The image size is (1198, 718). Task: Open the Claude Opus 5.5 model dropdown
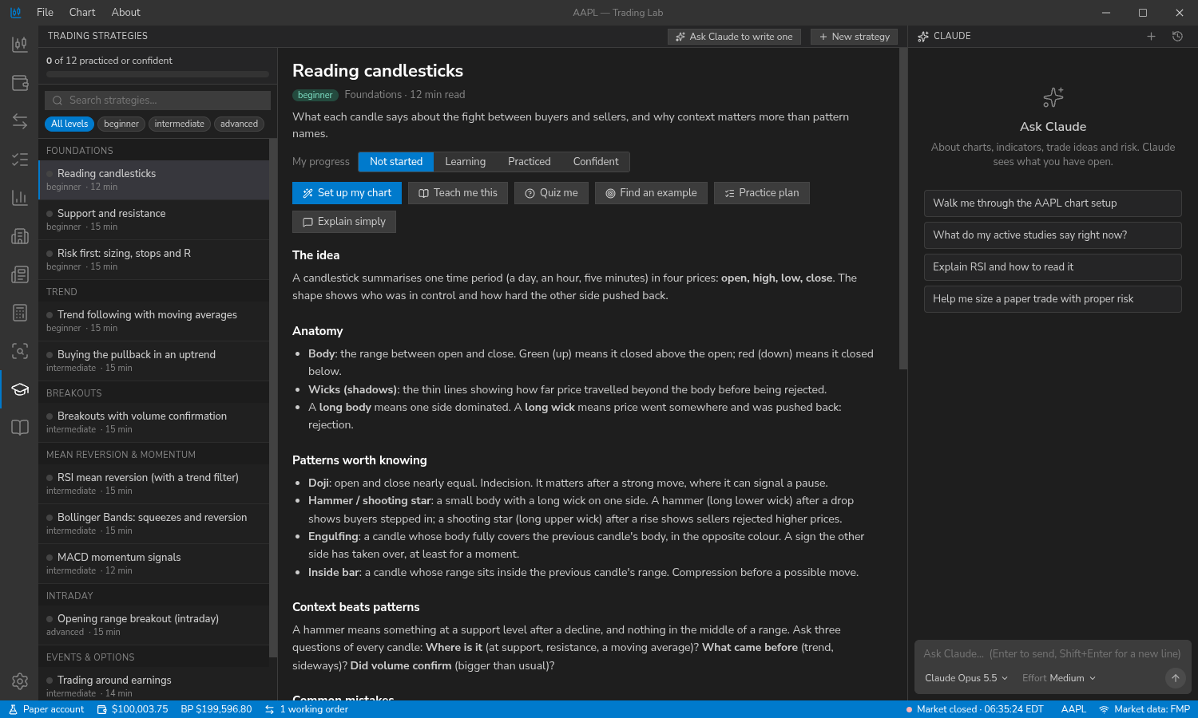click(x=966, y=678)
